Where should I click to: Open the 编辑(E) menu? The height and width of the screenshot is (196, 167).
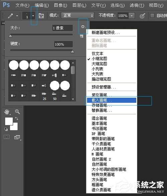pos(42,5)
